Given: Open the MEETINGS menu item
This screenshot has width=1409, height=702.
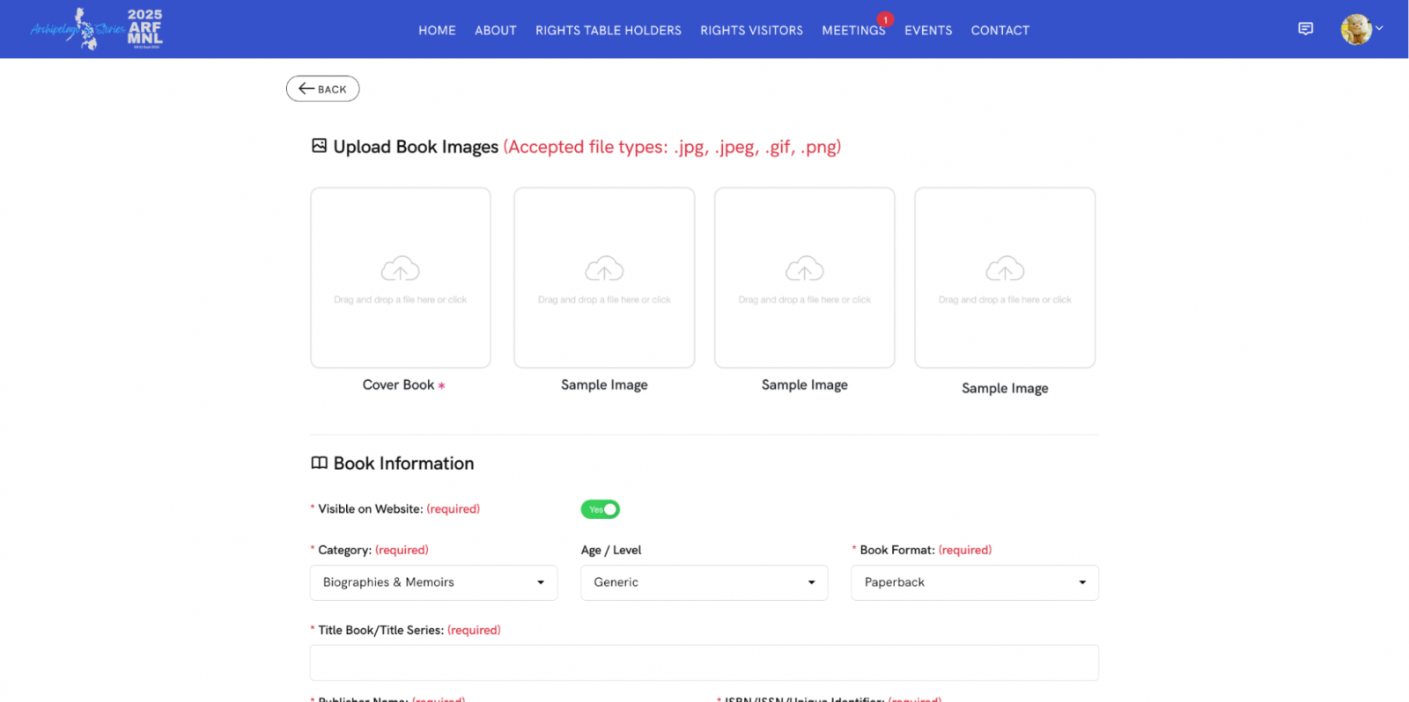Looking at the screenshot, I should pos(853,30).
